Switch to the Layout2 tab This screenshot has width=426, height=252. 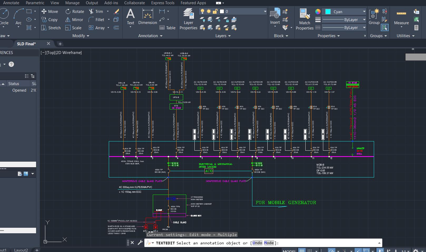pyautogui.click(x=21, y=250)
